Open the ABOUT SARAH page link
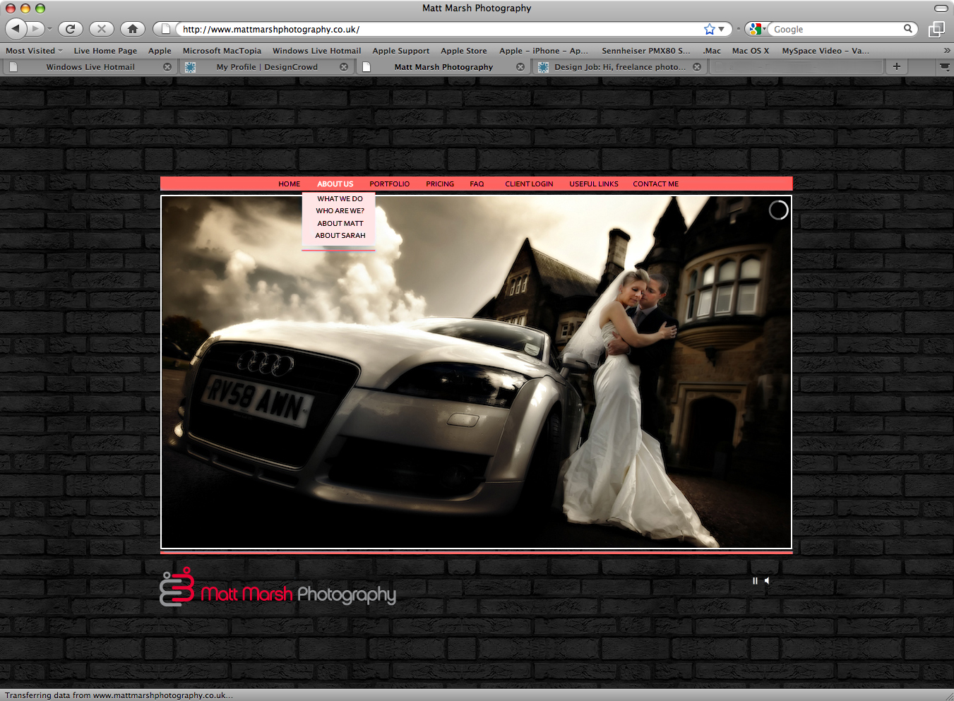 click(340, 235)
